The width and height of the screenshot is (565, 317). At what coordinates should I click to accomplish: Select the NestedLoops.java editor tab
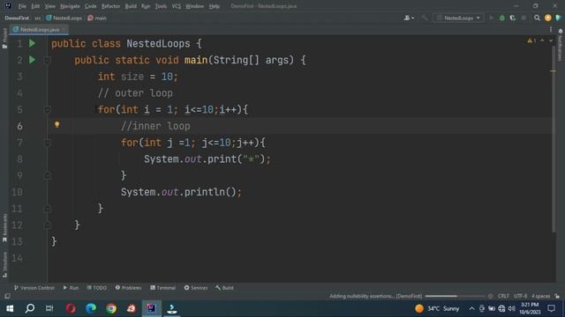[39, 29]
